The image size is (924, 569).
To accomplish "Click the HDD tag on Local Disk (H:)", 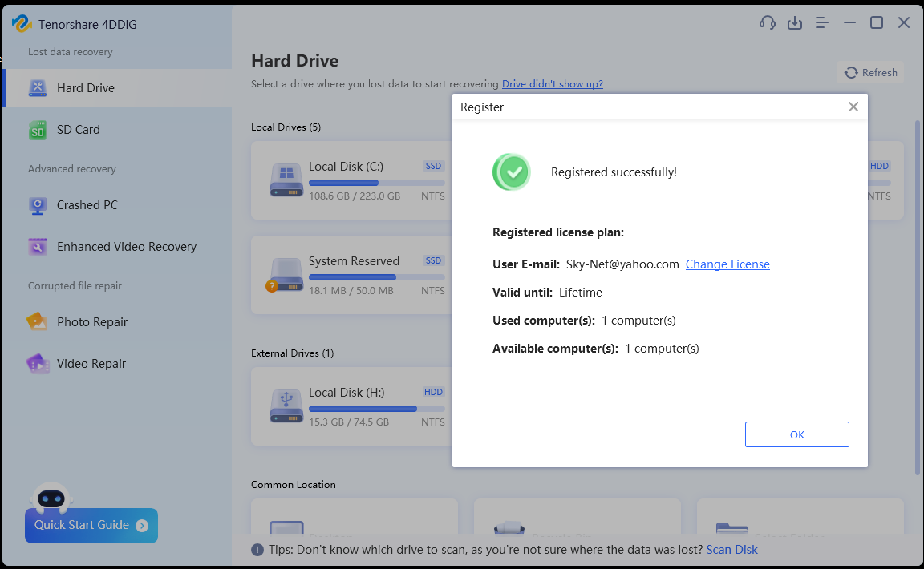I will [433, 392].
